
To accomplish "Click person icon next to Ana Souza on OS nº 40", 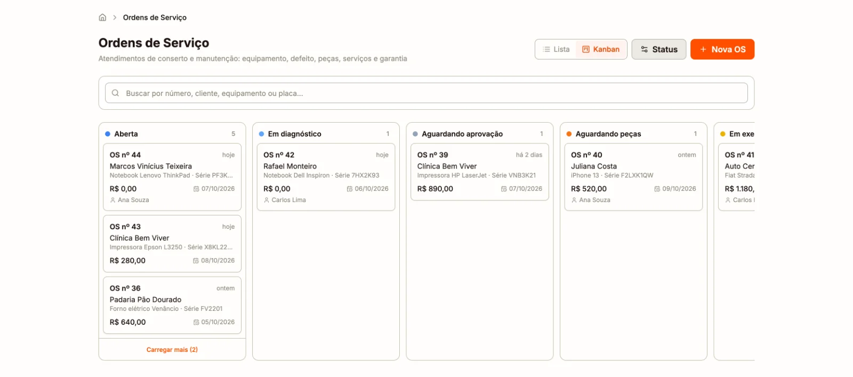I will pyautogui.click(x=574, y=200).
